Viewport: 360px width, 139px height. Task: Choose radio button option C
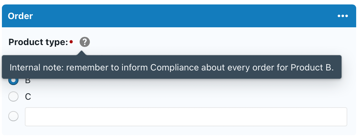click(13, 97)
